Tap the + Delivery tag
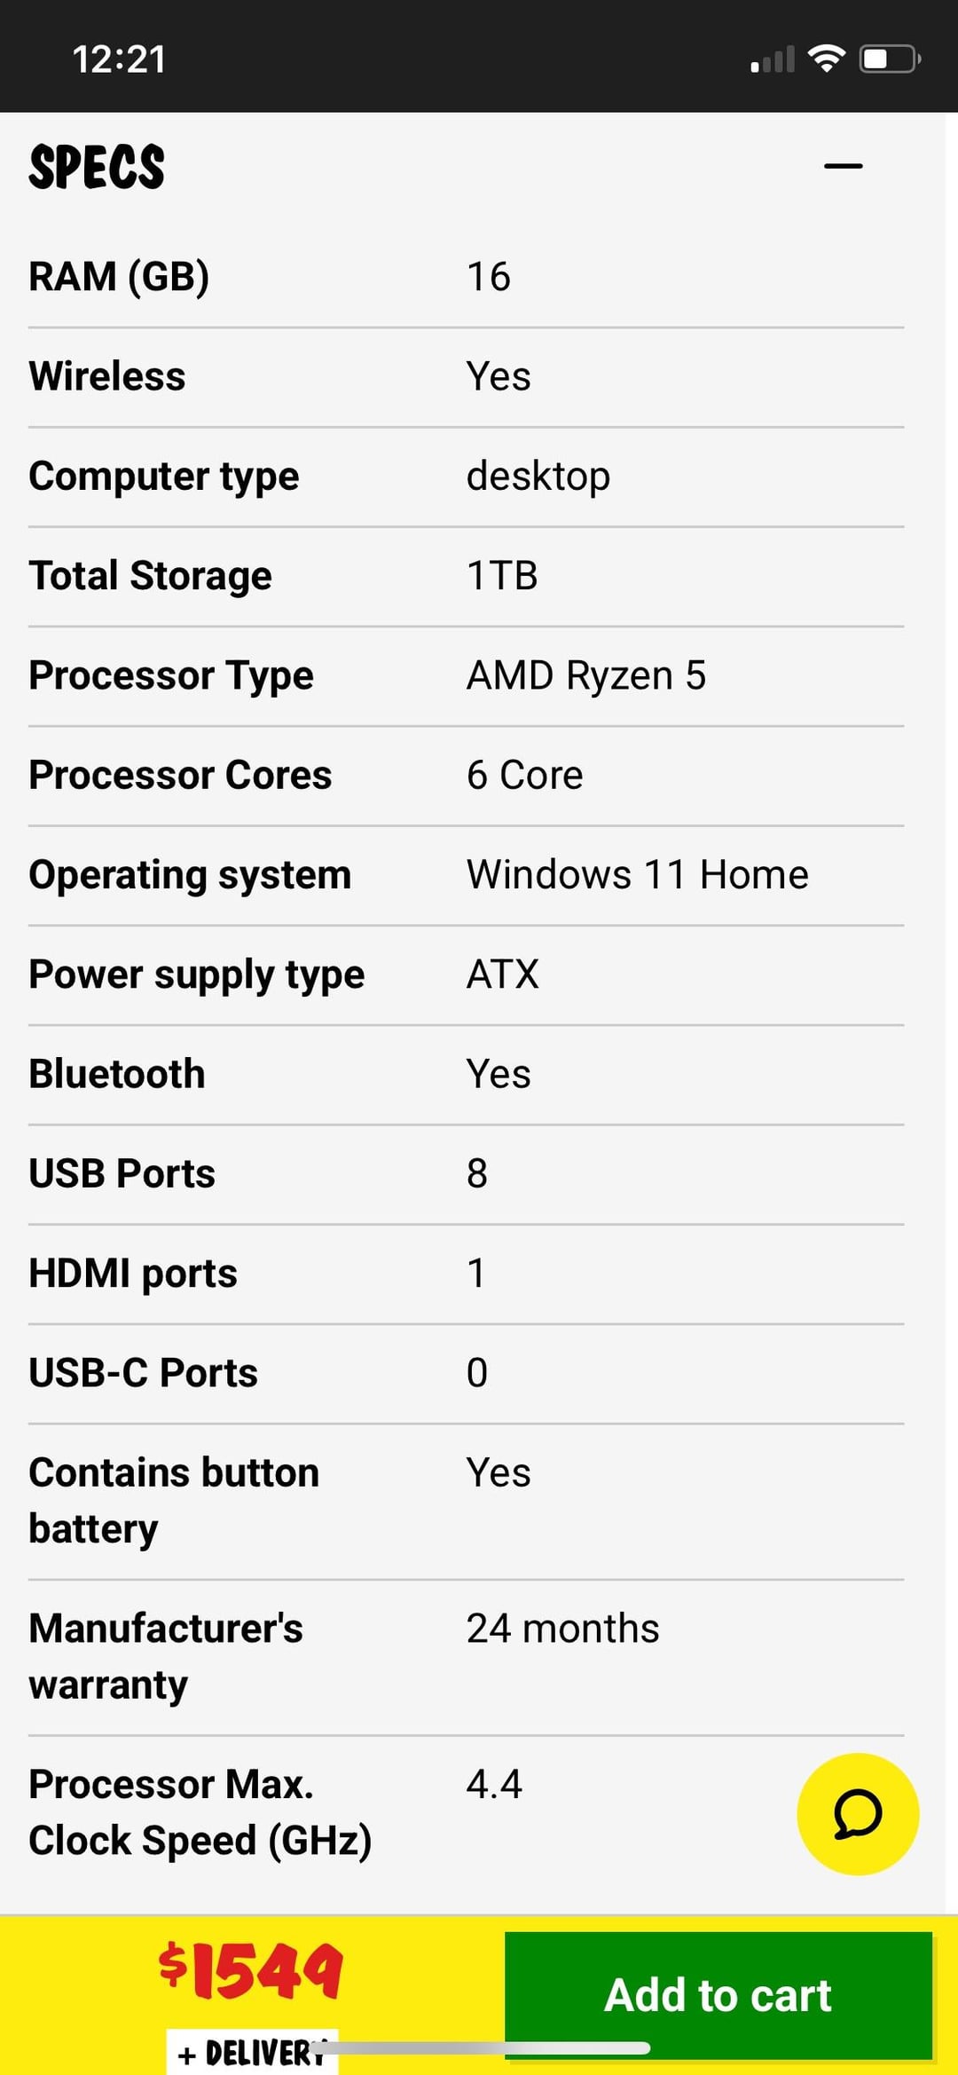The height and width of the screenshot is (2075, 958). coord(252,2052)
